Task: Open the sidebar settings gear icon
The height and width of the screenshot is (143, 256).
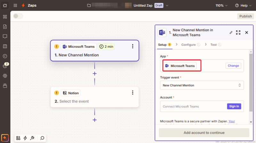Action: click(x=5, y=76)
